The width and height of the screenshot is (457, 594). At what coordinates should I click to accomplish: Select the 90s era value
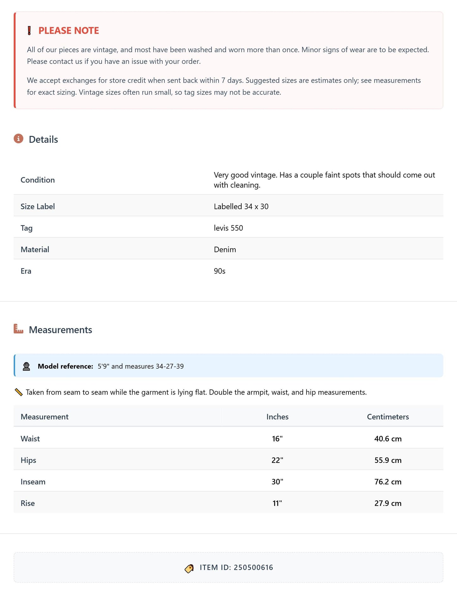click(x=219, y=271)
